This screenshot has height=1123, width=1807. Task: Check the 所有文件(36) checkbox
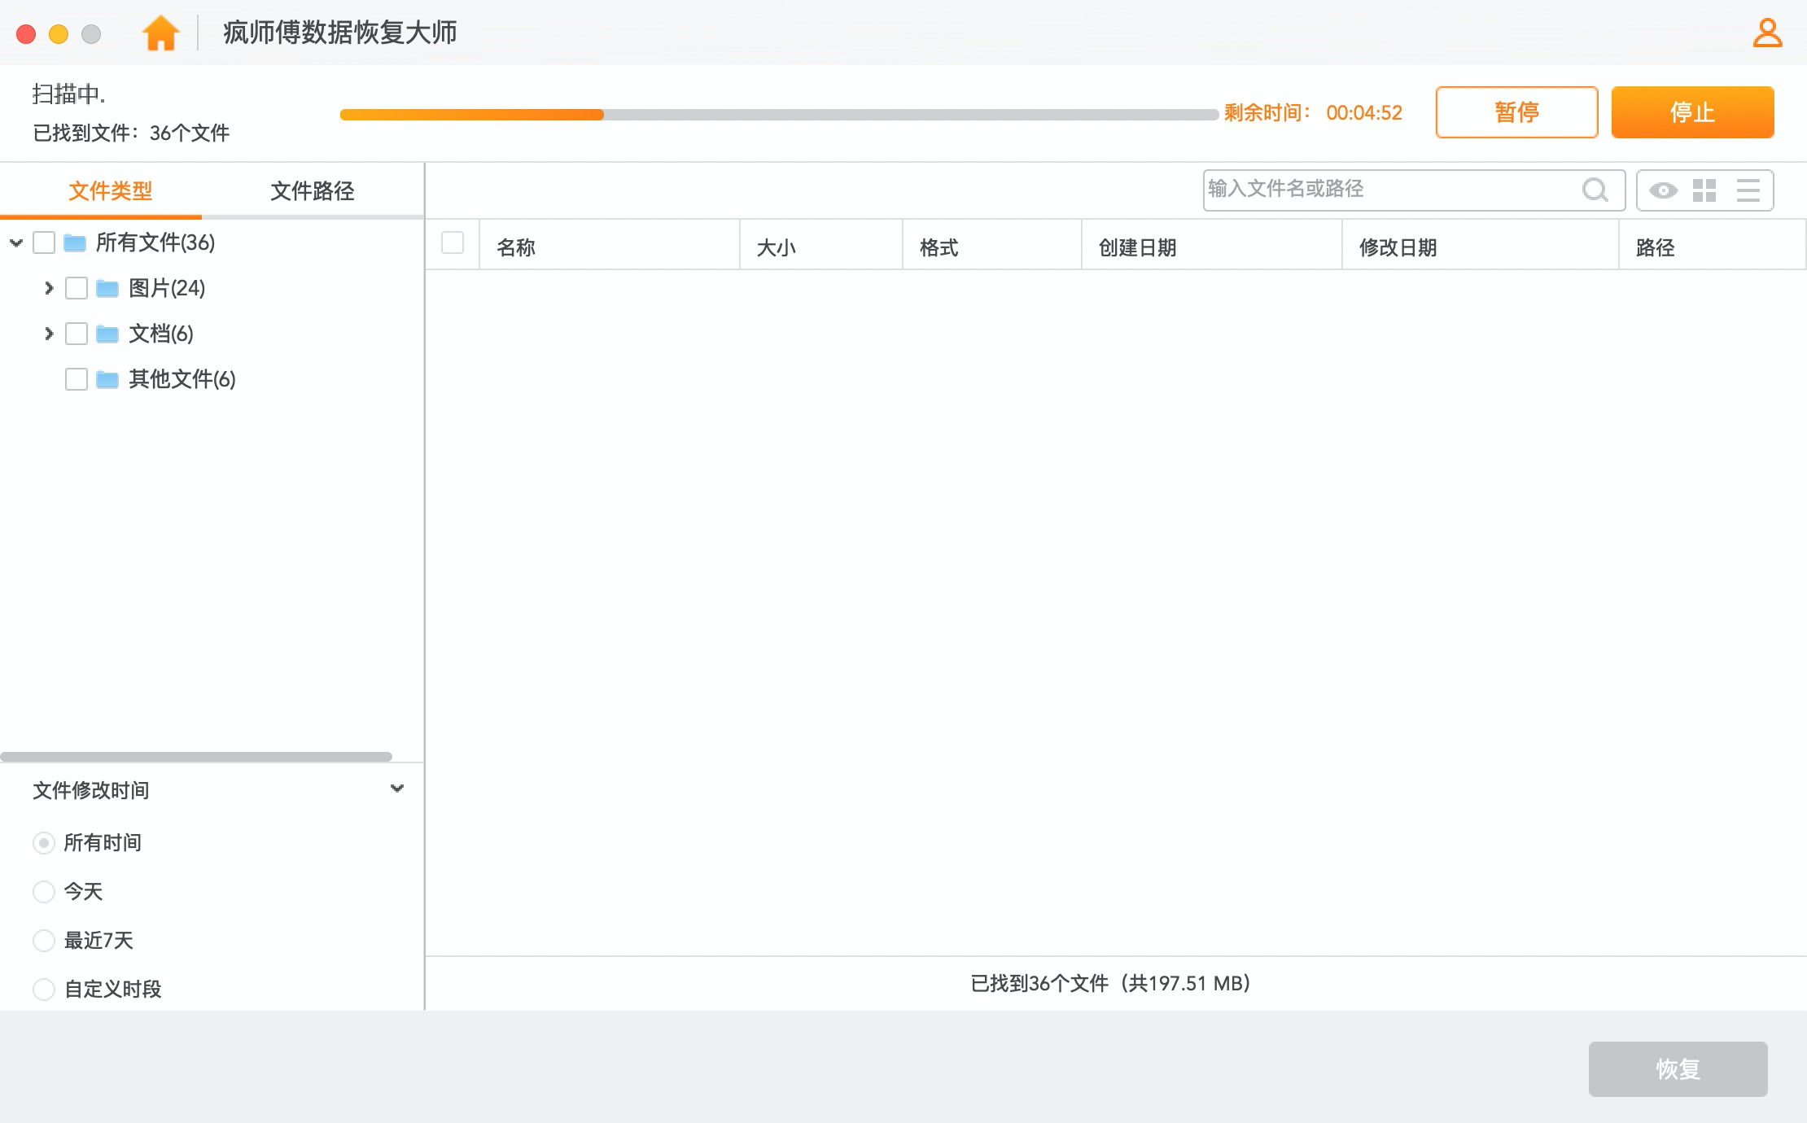coord(44,242)
